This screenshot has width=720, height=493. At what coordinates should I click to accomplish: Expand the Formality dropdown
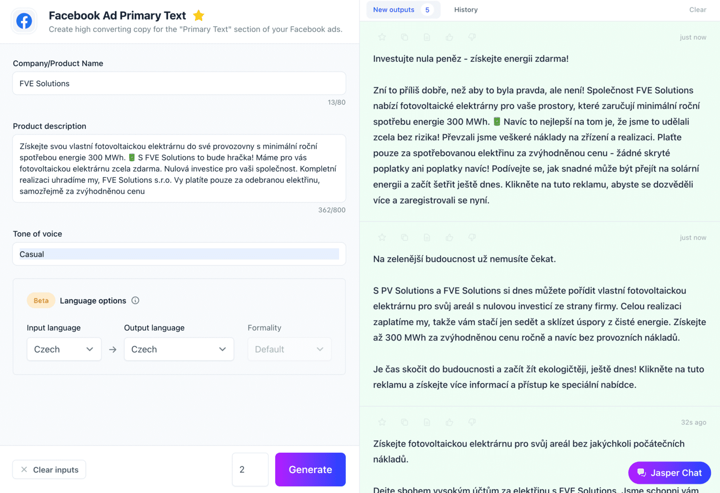pyautogui.click(x=289, y=349)
